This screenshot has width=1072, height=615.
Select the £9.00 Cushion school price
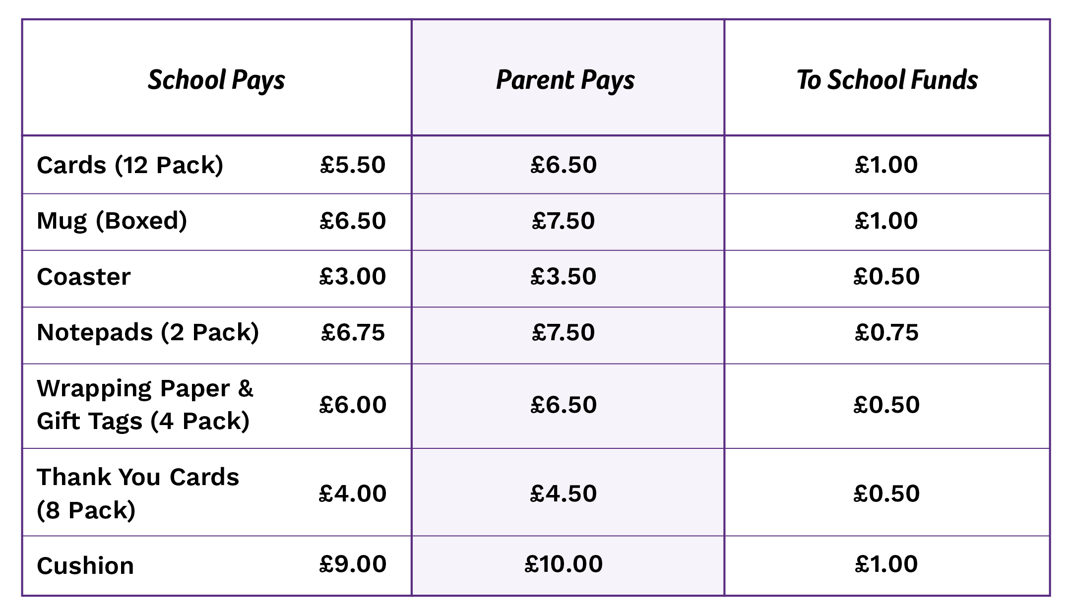coord(353,564)
